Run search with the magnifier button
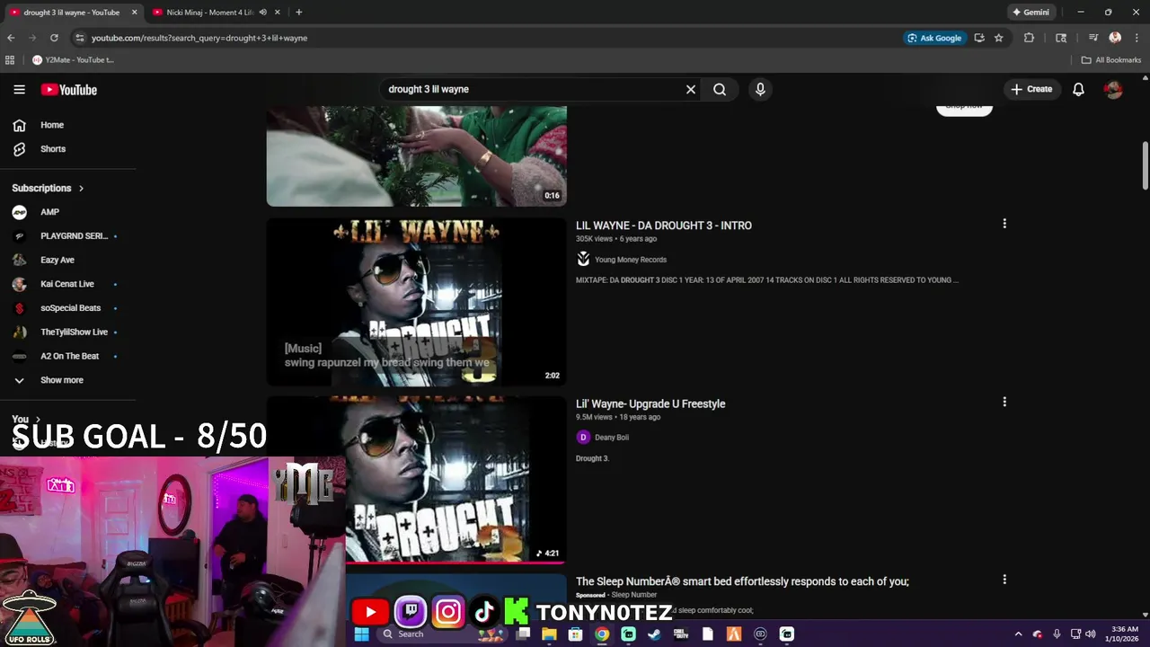This screenshot has height=647, width=1150. click(720, 89)
